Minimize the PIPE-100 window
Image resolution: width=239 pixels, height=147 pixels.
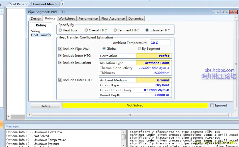(216, 12)
